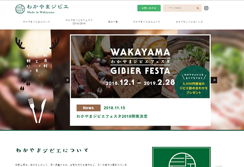The width and height of the screenshot is (244, 167).
Task: Click the わかやまジビエ circular logo icon
Action: point(20,9)
